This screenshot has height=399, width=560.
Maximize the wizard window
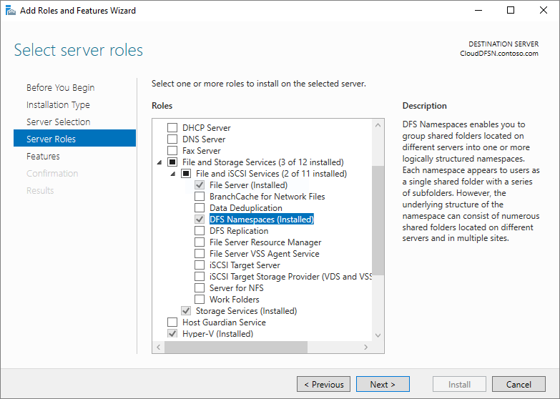[511, 11]
